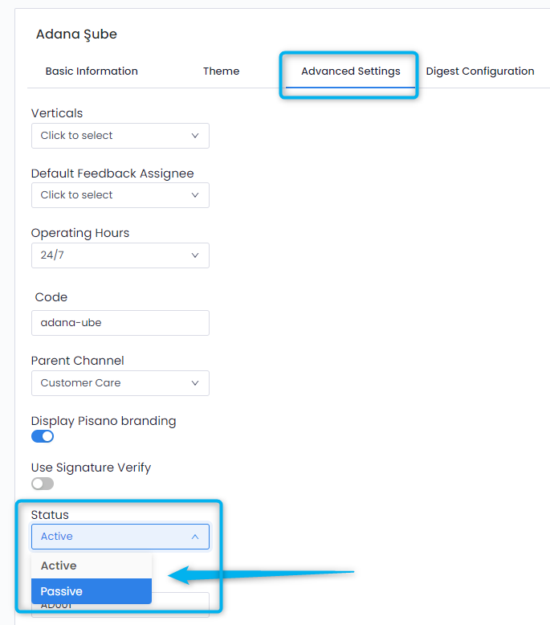Enable the Use Signature Verify toggle
The height and width of the screenshot is (625, 550).
tap(43, 484)
